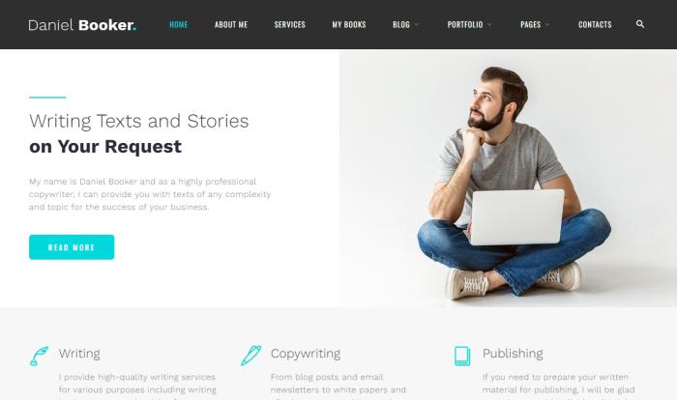Open the My Books menu item

click(349, 24)
